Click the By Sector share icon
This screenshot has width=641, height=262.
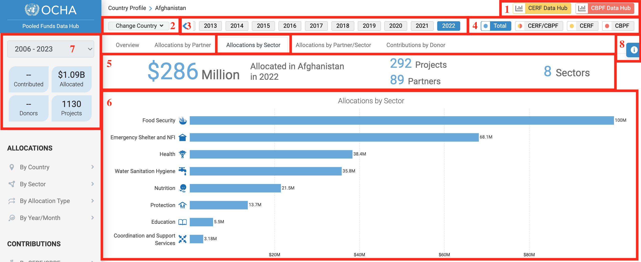pos(12,184)
